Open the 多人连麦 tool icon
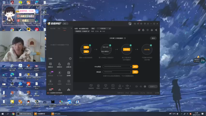Viewport: 206px width, 116px height. click(59, 74)
